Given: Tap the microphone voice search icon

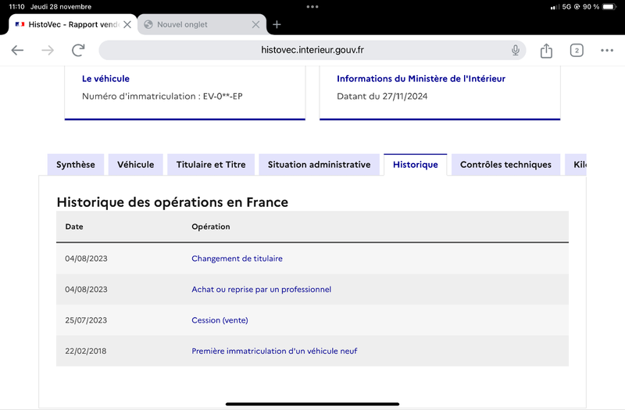Looking at the screenshot, I should pyautogui.click(x=516, y=50).
